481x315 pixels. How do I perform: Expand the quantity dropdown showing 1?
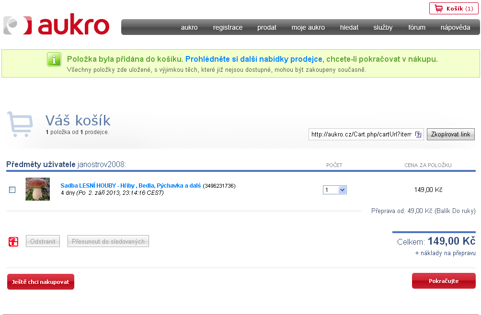tap(335, 190)
